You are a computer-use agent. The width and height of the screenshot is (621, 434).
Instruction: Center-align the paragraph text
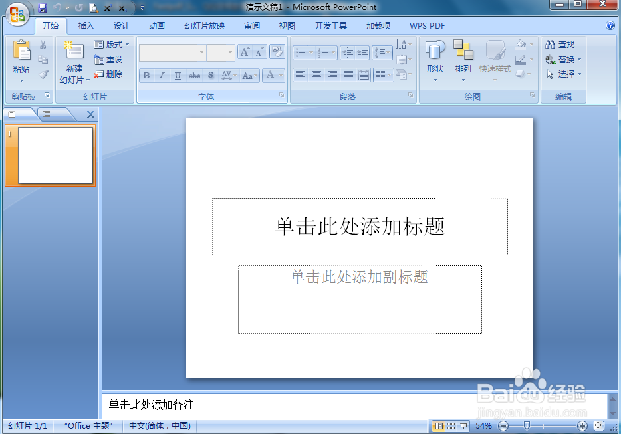pos(316,75)
